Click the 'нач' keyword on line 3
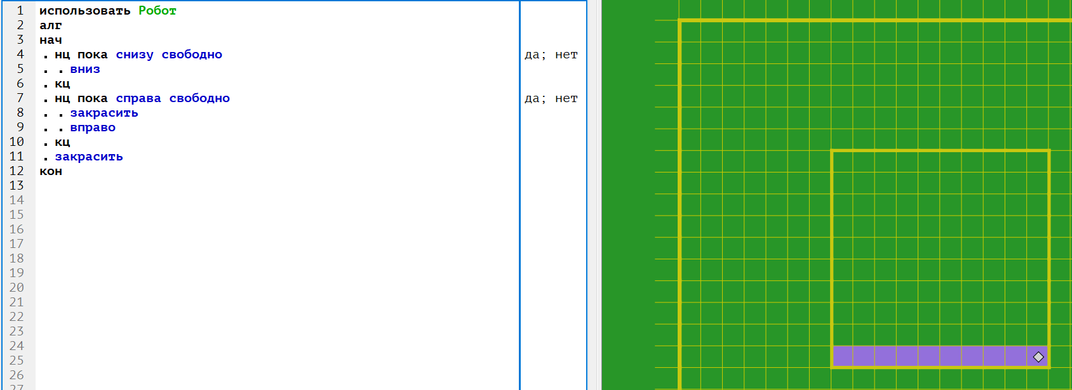Viewport: 1072px width, 390px height. click(x=51, y=40)
